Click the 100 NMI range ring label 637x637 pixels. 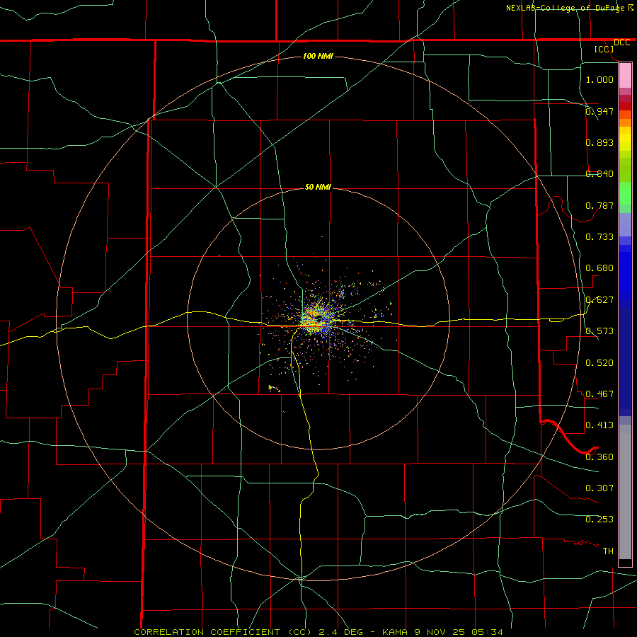coord(318,56)
